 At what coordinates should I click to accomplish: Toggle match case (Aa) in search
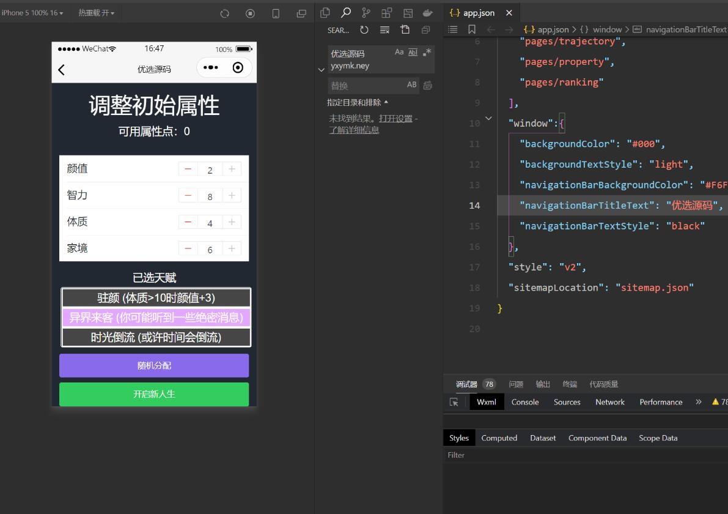(x=399, y=53)
